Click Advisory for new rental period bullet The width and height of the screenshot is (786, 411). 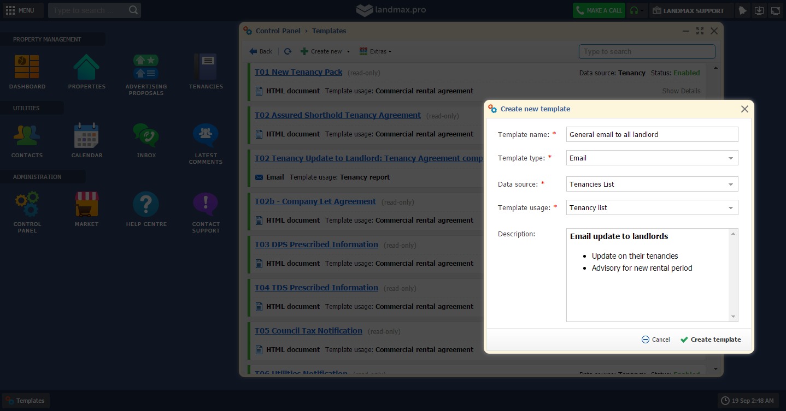(x=642, y=268)
